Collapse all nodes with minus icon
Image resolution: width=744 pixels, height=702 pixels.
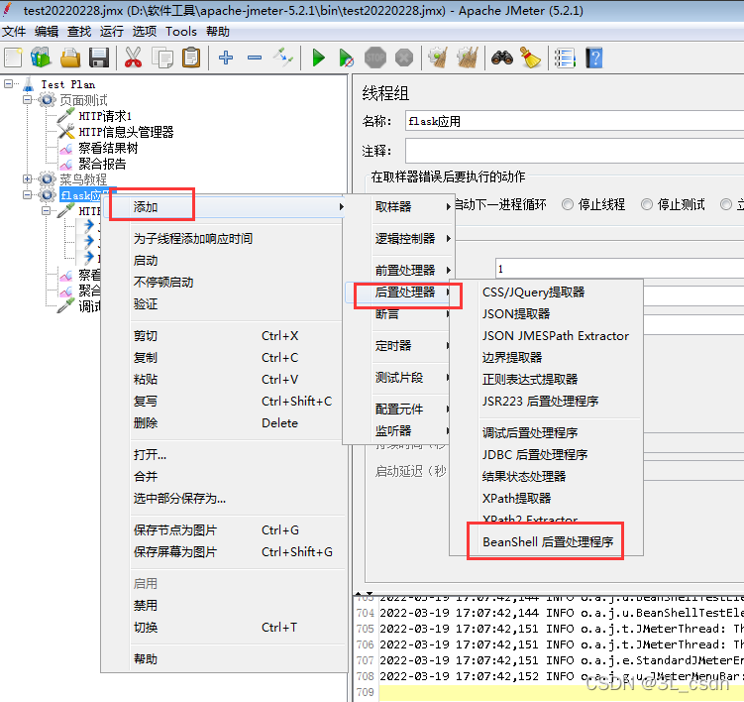pyautogui.click(x=255, y=58)
